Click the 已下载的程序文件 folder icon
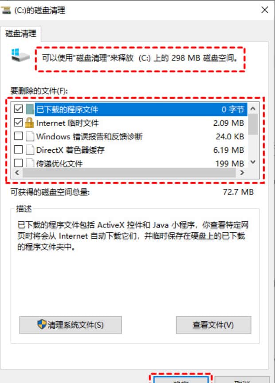 tap(30, 109)
